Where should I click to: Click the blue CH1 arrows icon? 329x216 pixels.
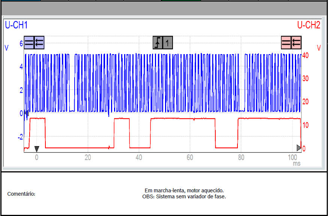coord(39,43)
